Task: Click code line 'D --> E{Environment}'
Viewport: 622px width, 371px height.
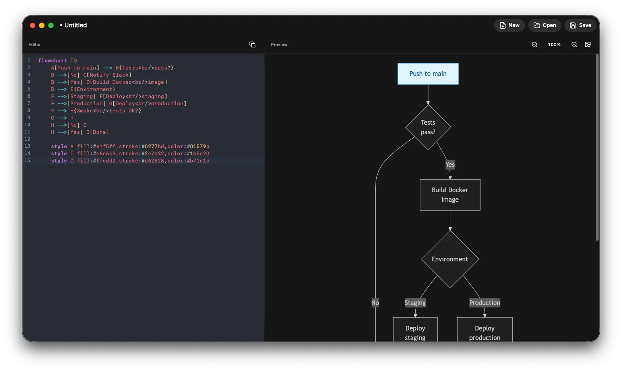Action: (83, 89)
